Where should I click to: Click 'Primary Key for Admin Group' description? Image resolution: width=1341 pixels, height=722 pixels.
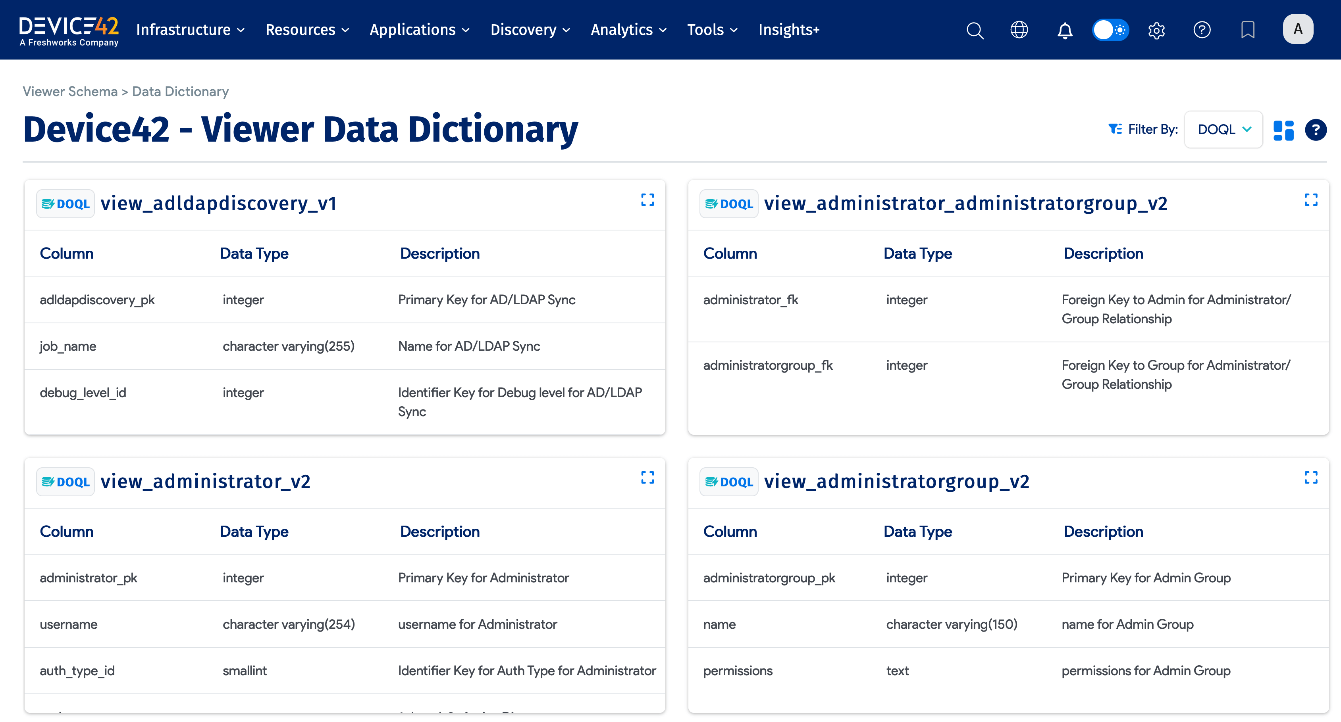[x=1146, y=578]
